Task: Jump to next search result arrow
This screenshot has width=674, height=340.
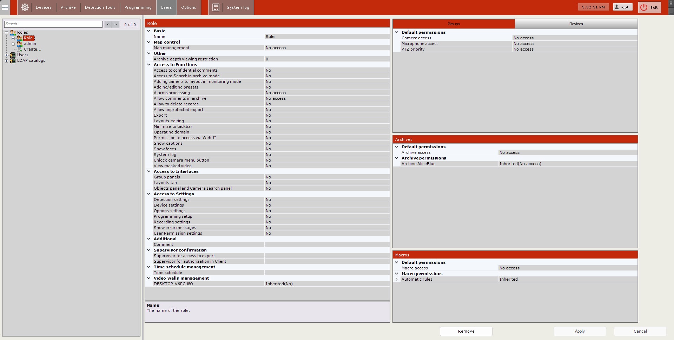Action: (x=115, y=24)
